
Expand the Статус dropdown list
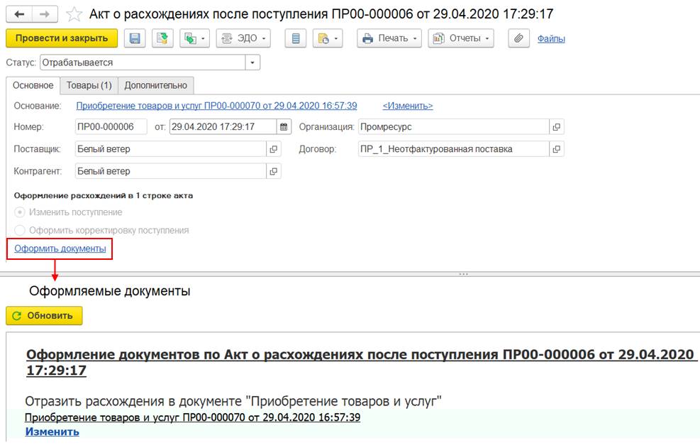click(x=252, y=62)
